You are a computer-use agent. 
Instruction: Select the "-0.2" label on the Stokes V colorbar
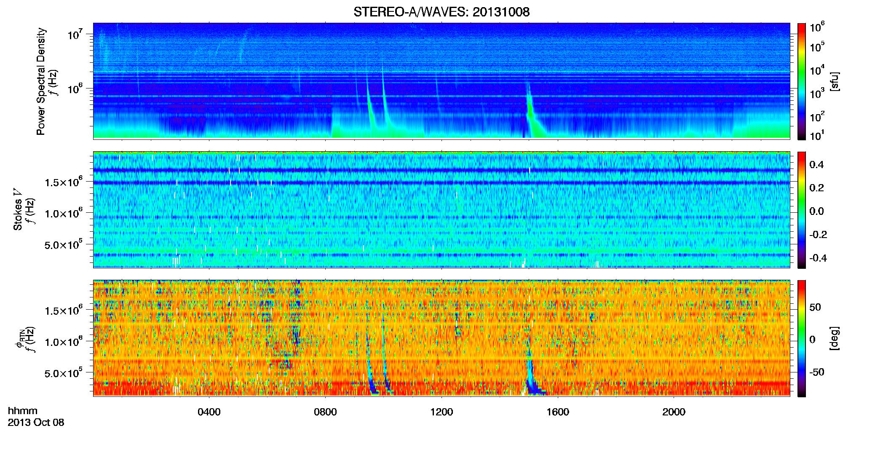click(818, 235)
